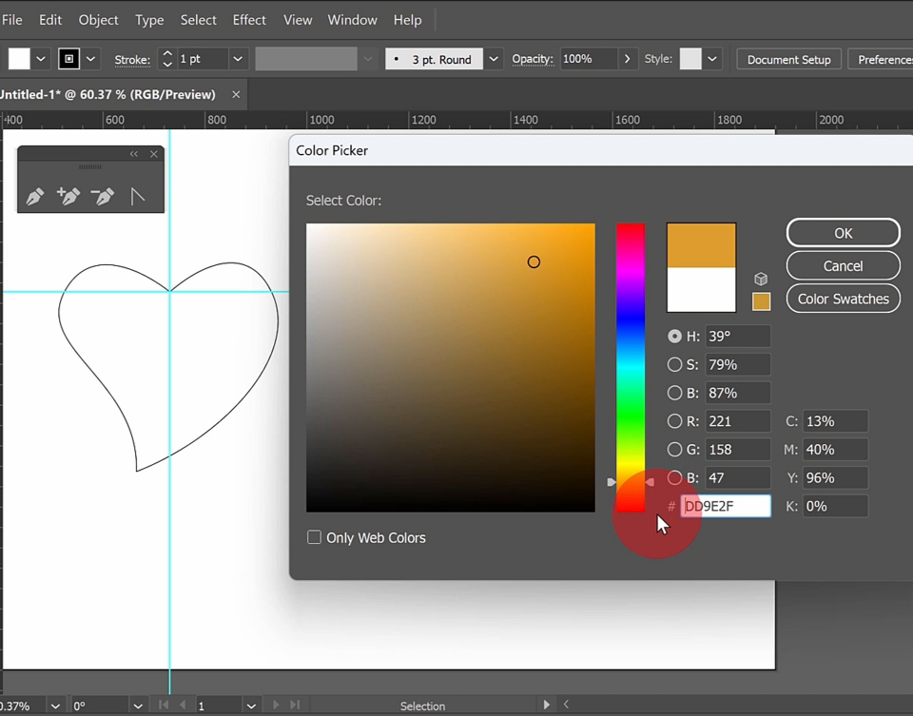The image size is (913, 716).
Task: Click the previous white color preview swatch
Action: pyautogui.click(x=701, y=289)
